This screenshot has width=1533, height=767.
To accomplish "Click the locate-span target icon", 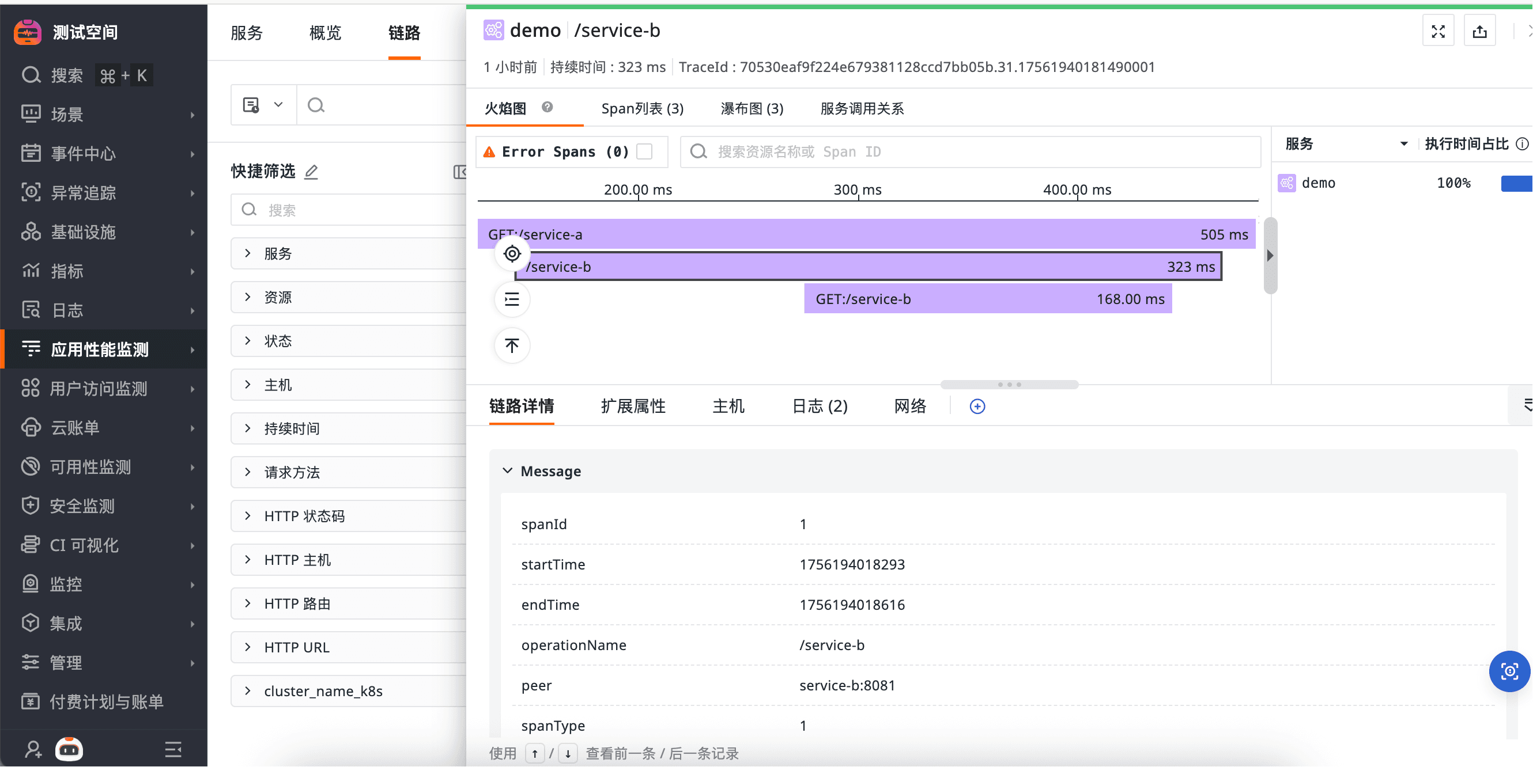I will click(x=512, y=255).
